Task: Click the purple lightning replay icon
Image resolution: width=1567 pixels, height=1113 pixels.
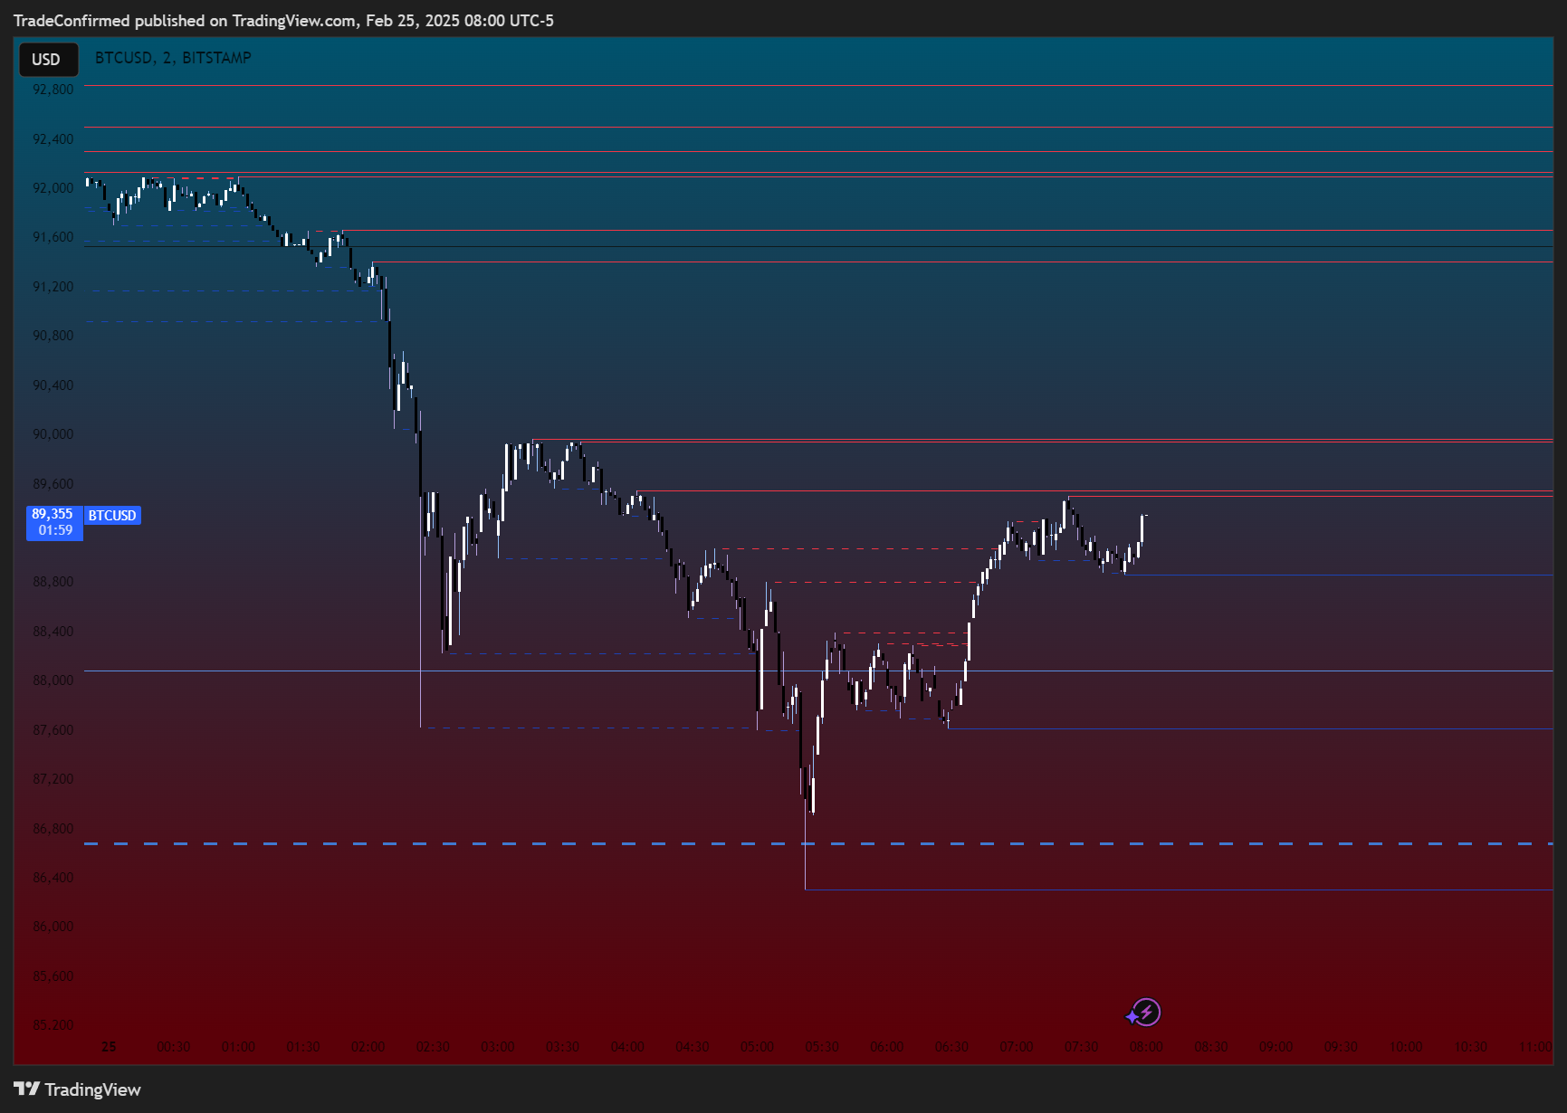Action: click(1144, 1013)
